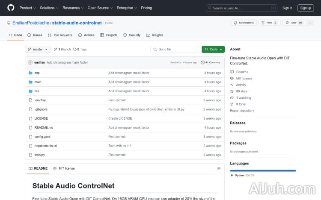Switch to the Code tab
The image size is (321, 200).
(15, 35)
